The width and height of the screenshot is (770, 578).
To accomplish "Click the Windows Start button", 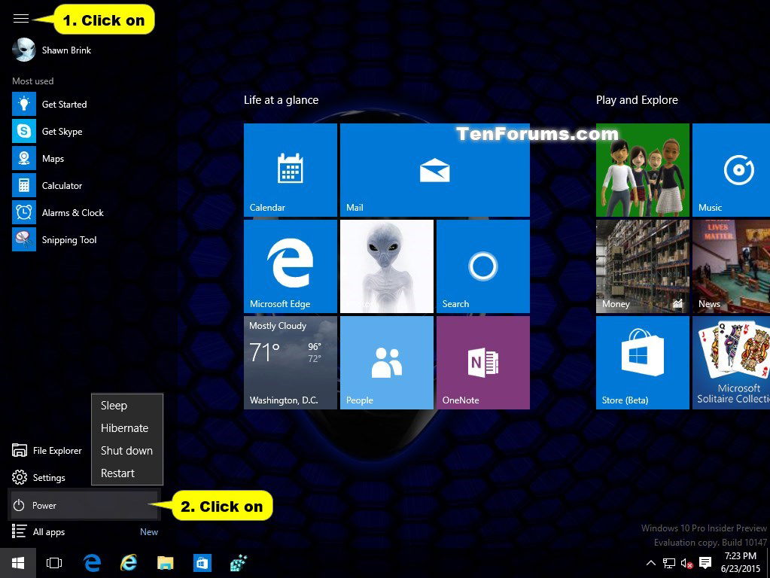I will tap(17, 563).
